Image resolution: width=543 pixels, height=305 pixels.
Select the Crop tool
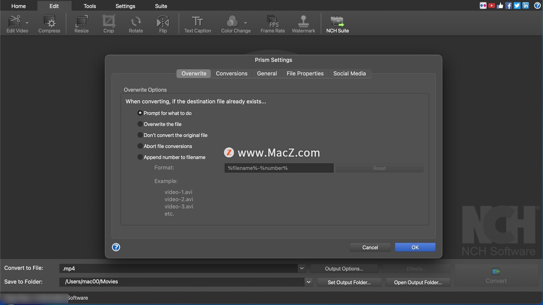pyautogui.click(x=109, y=24)
